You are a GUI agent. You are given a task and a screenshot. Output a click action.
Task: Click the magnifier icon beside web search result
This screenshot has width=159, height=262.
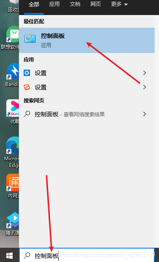(x=27, y=114)
